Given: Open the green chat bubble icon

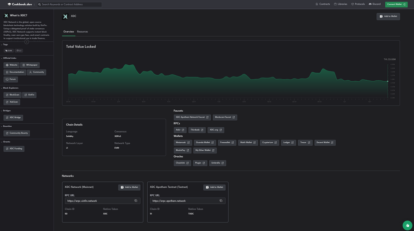Looking at the screenshot, I should pyautogui.click(x=407, y=225).
